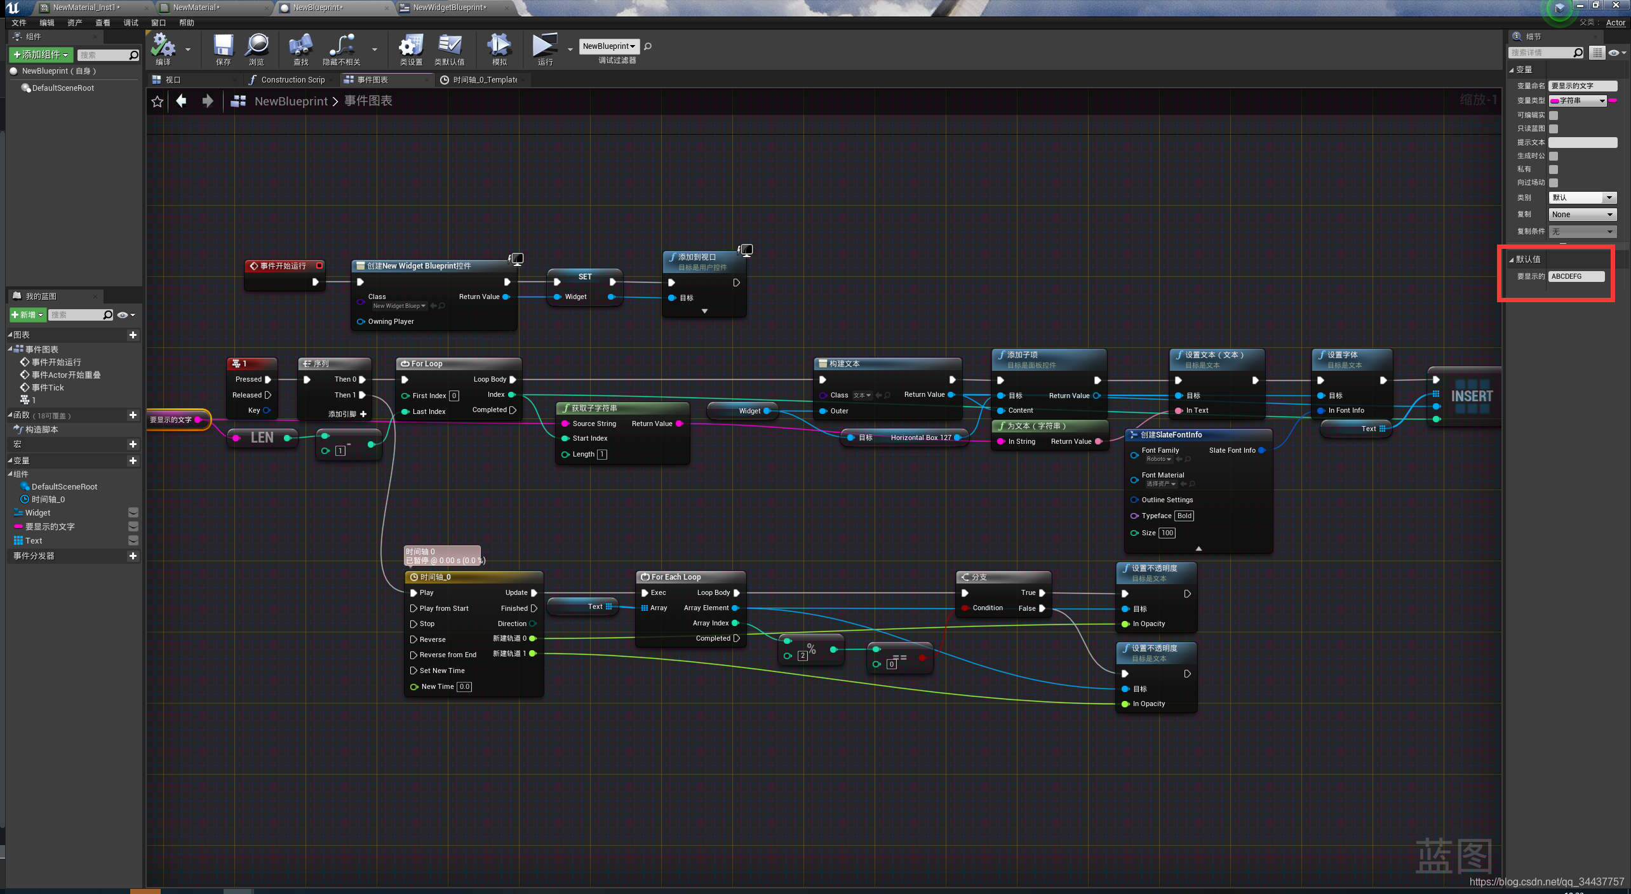The image size is (1631, 894).
Task: Collapse the 变量 section in details panel
Action: 1512,70
